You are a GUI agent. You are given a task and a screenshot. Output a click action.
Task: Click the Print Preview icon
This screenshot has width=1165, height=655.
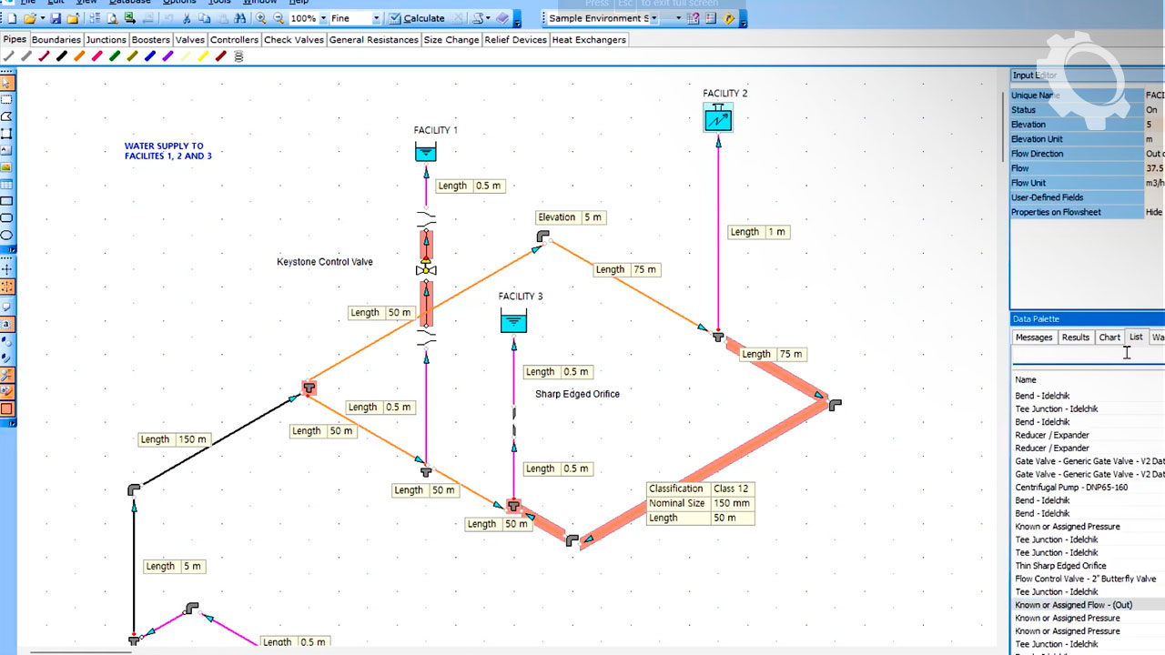pos(112,18)
